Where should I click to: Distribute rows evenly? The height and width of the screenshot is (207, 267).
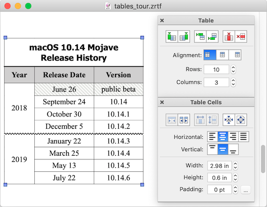[213, 120]
